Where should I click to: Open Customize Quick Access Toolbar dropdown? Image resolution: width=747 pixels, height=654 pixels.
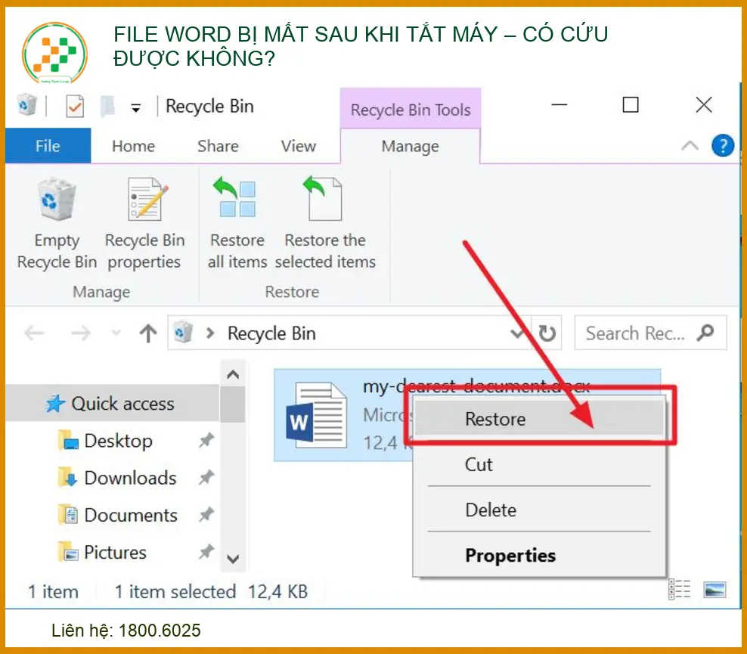[136, 108]
